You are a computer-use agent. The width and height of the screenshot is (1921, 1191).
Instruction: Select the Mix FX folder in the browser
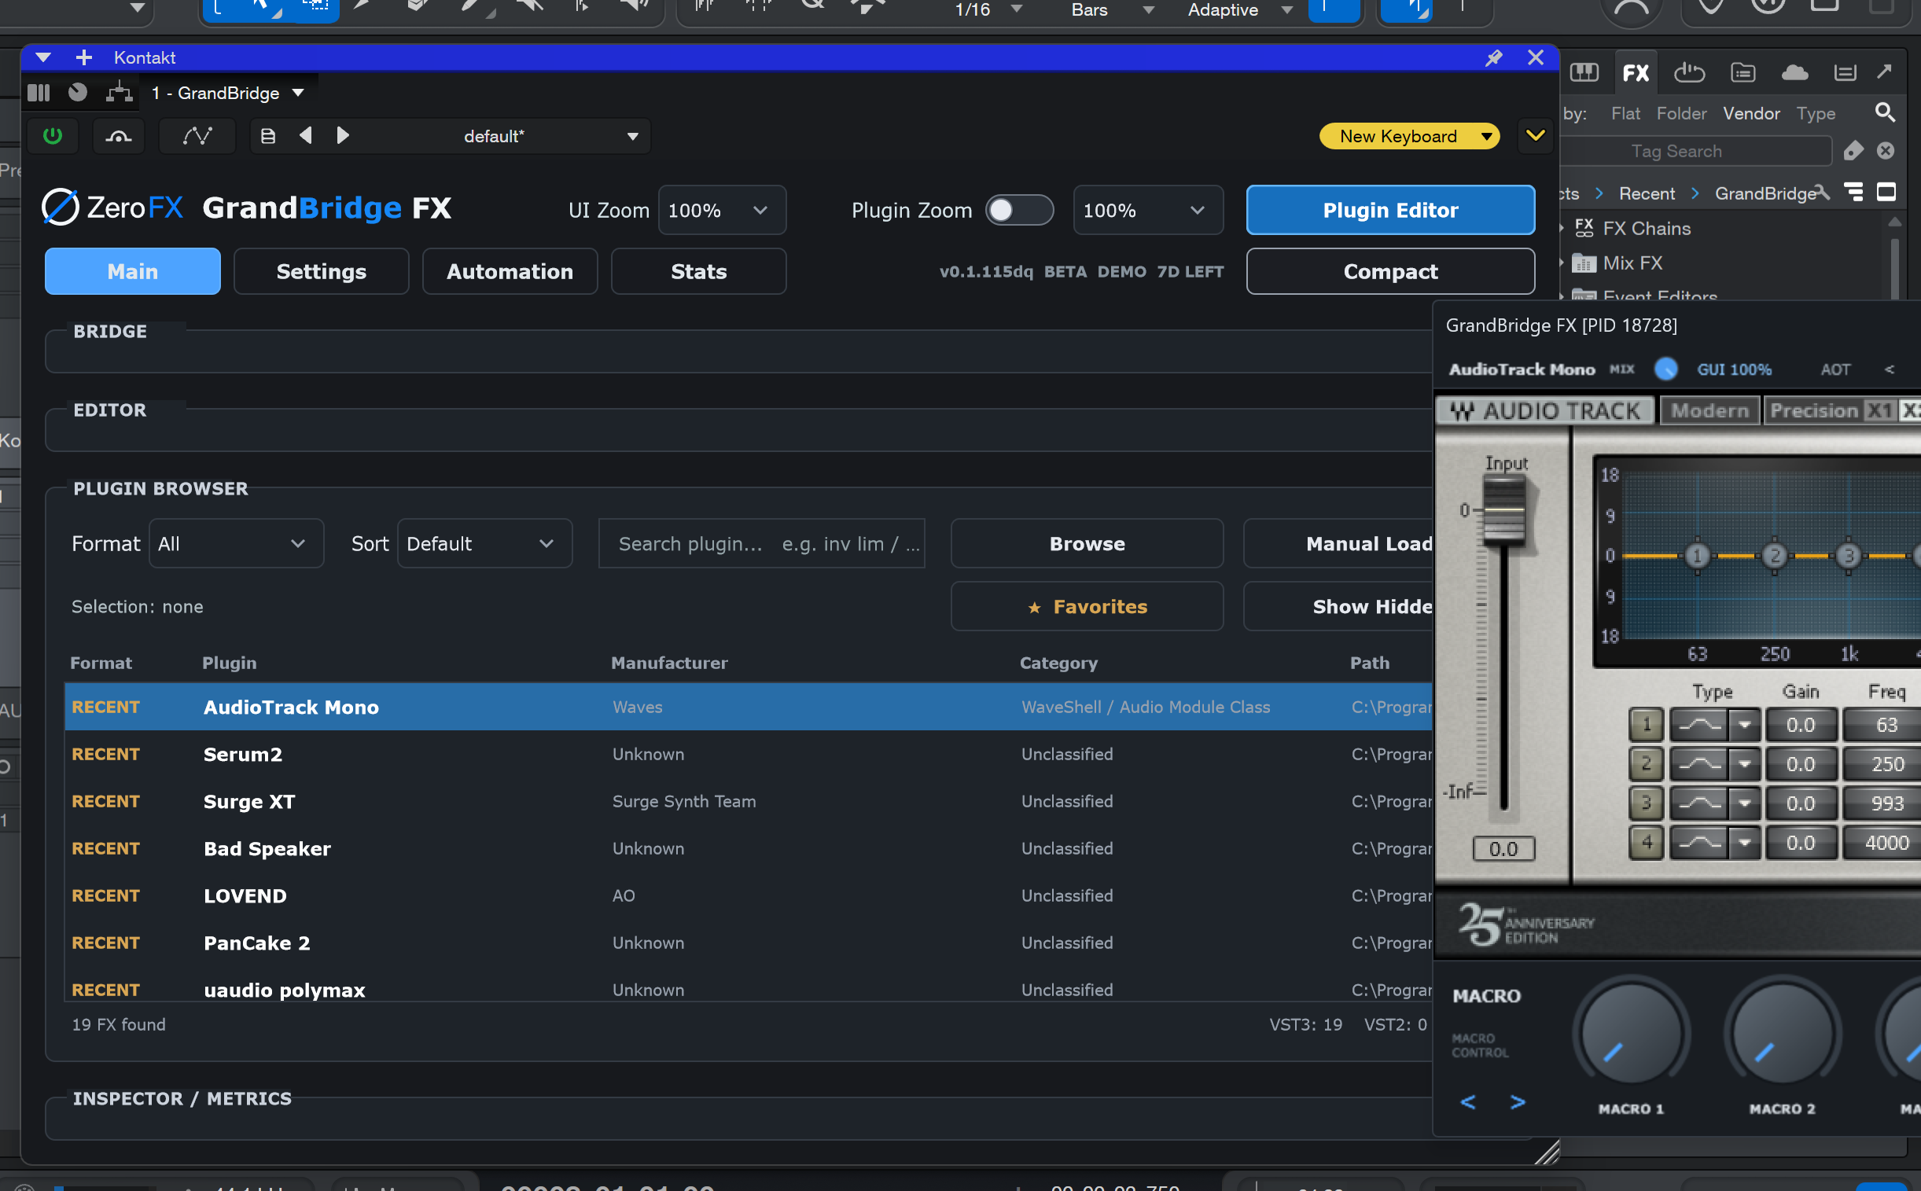1617,263
